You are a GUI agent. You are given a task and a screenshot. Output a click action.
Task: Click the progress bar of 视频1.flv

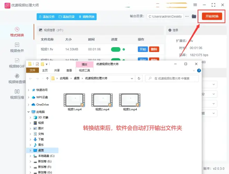click(x=116, y=50)
